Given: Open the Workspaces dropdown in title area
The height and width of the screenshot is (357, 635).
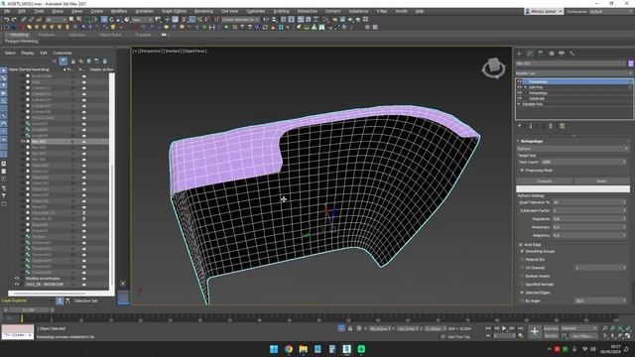Looking at the screenshot, I should (611, 11).
